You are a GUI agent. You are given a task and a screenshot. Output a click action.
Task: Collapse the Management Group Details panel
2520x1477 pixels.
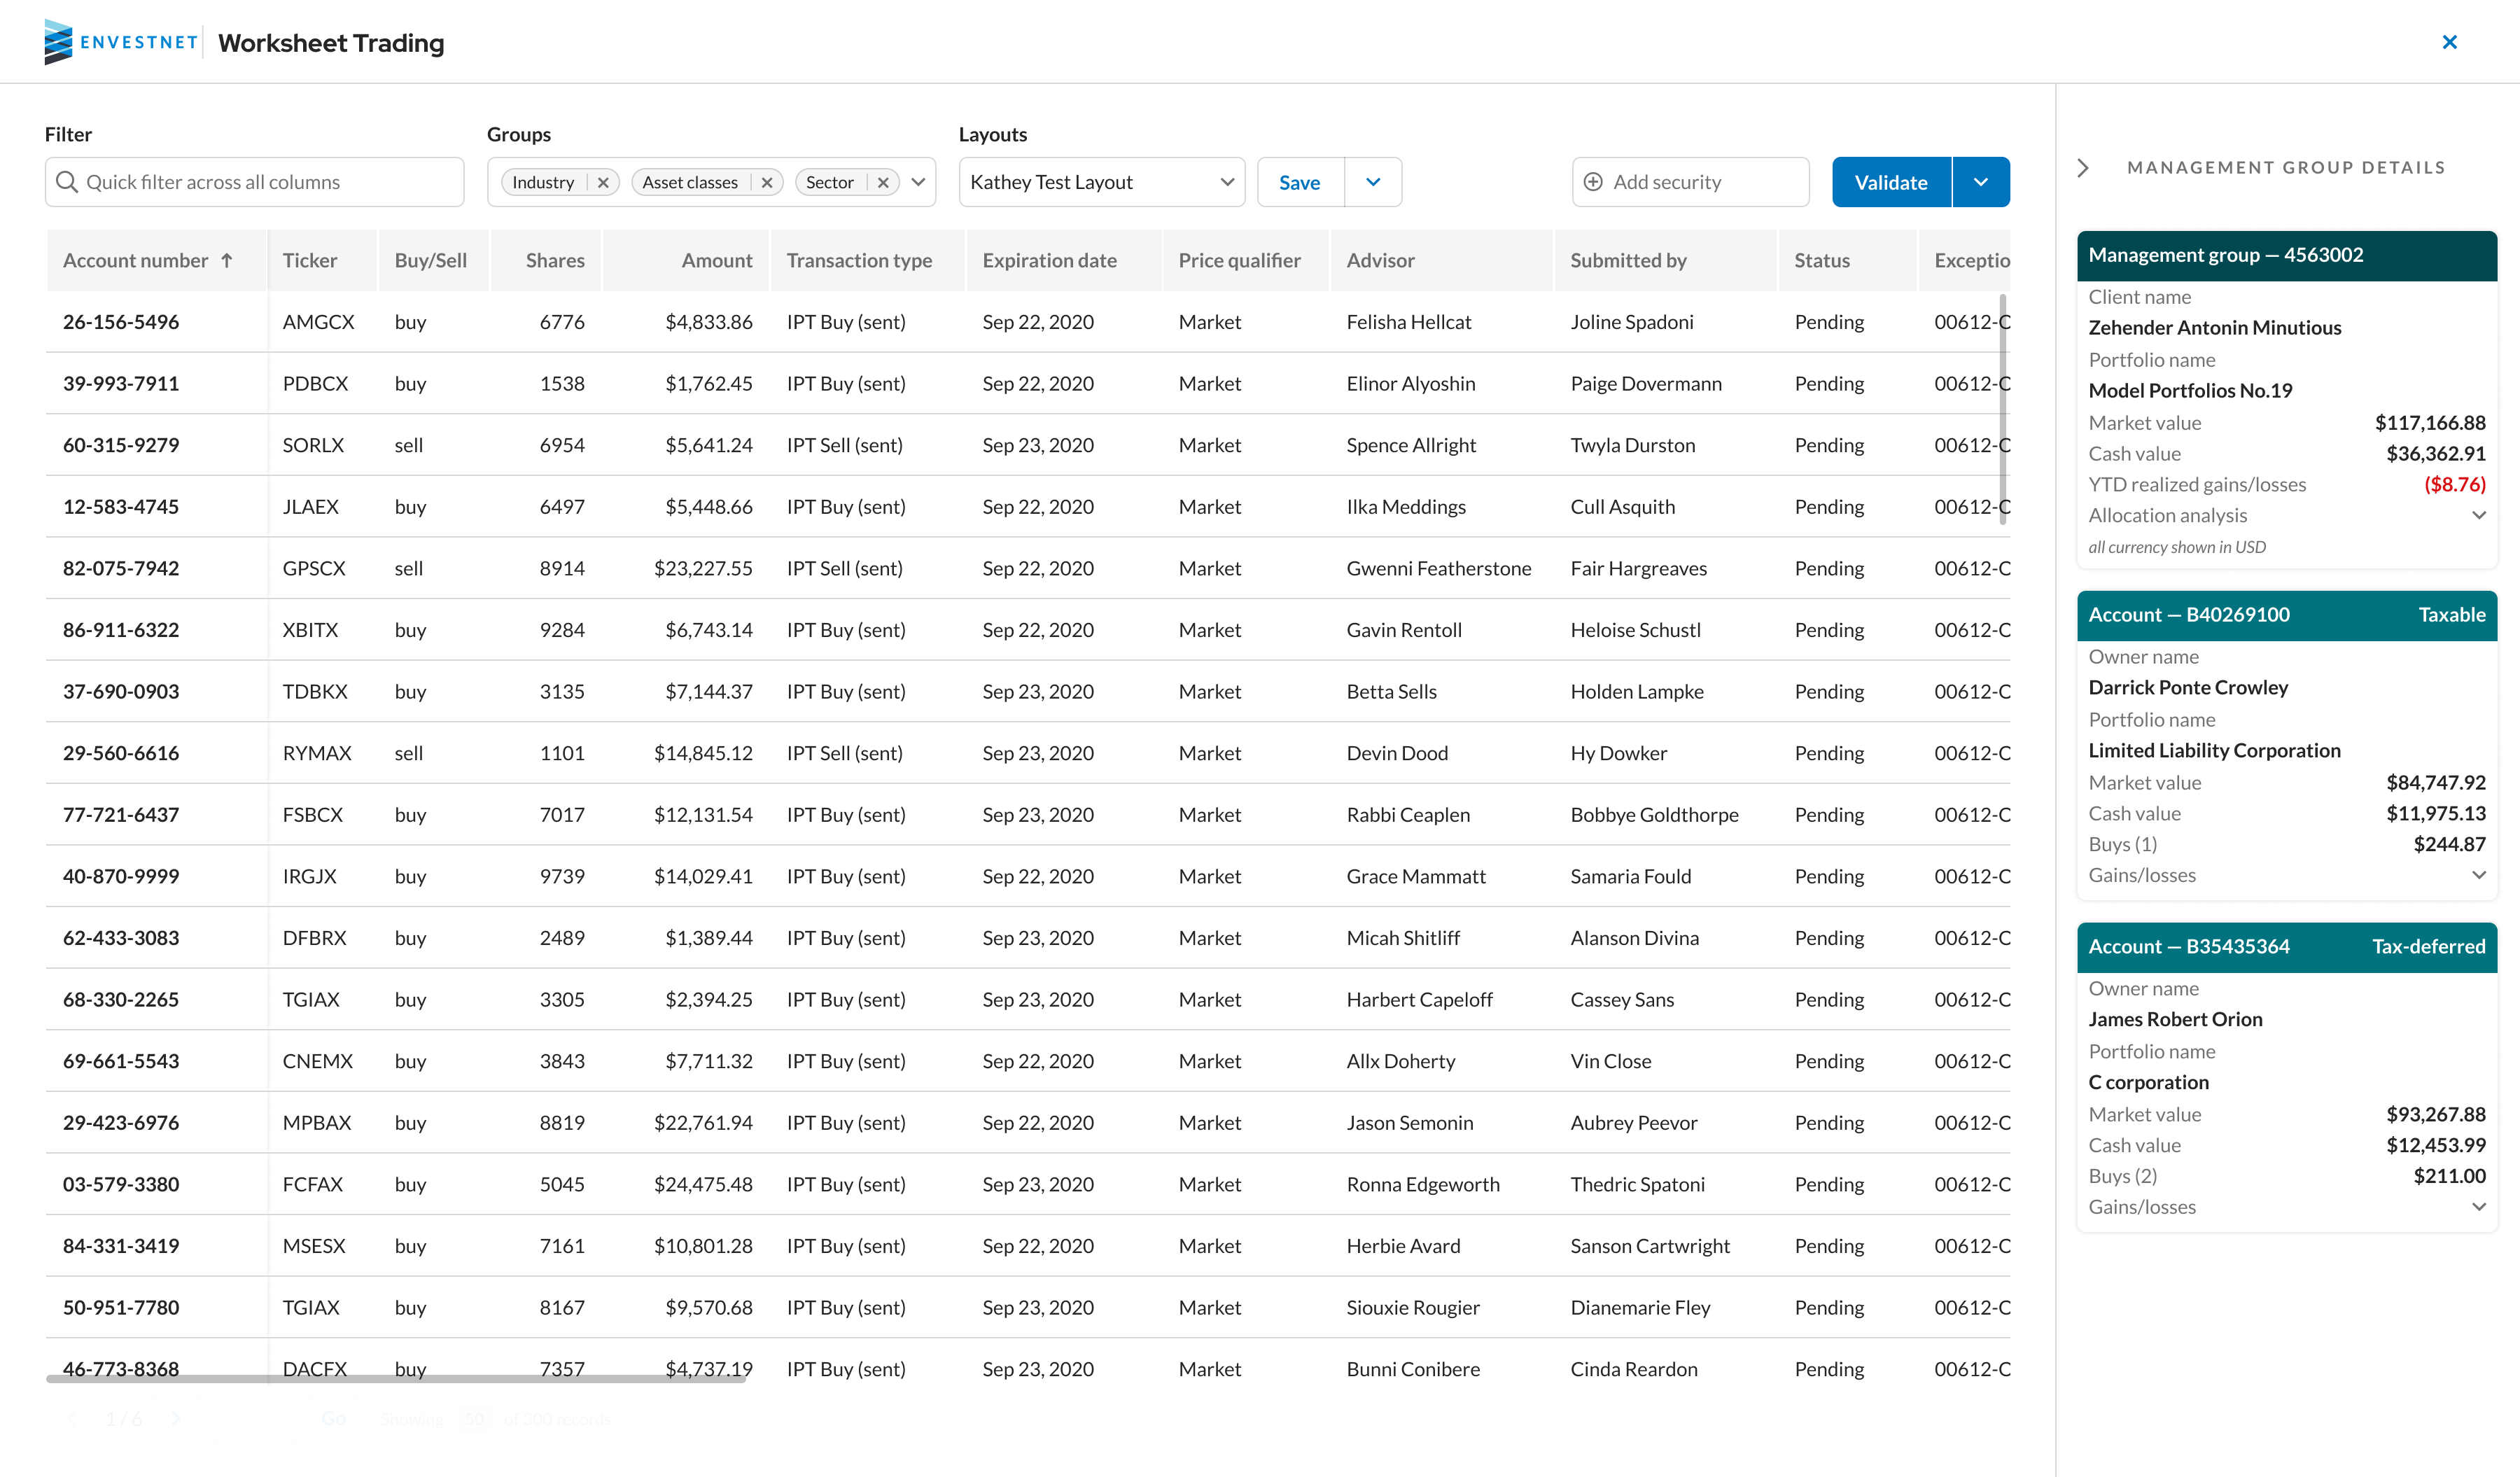pos(2083,168)
